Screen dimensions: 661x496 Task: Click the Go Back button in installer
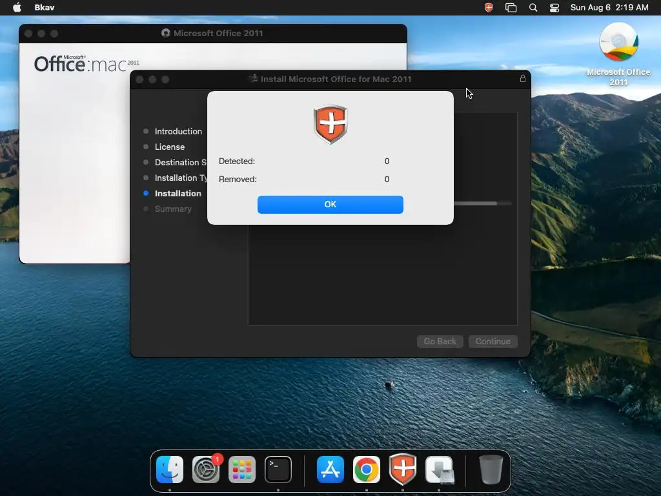(440, 341)
